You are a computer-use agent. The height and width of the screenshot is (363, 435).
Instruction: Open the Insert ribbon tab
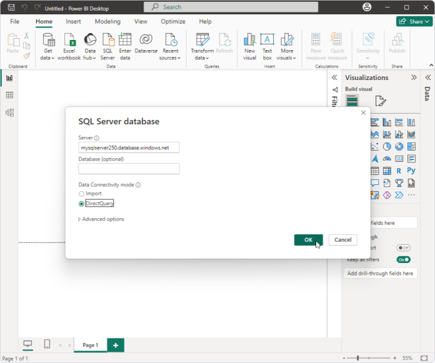(73, 21)
